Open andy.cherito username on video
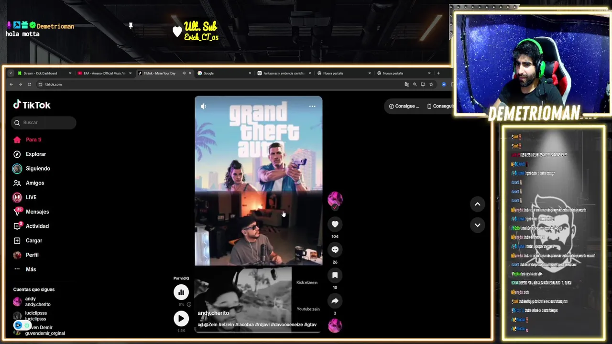This screenshot has height=344, width=612. 213,313
